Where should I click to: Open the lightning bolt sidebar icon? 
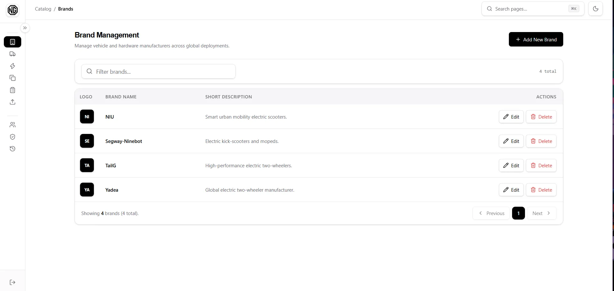(13, 66)
